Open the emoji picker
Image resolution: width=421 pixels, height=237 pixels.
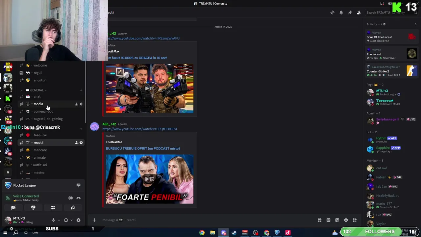click(346, 220)
